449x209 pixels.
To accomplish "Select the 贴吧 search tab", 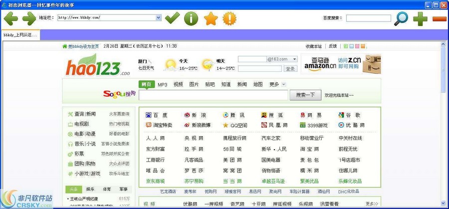I will tap(210, 84).
